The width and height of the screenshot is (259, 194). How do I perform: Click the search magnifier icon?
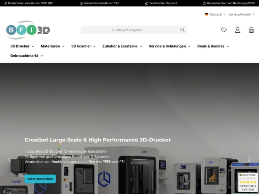[182, 30]
